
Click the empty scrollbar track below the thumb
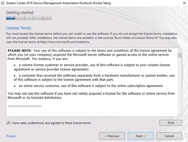pos(180,85)
